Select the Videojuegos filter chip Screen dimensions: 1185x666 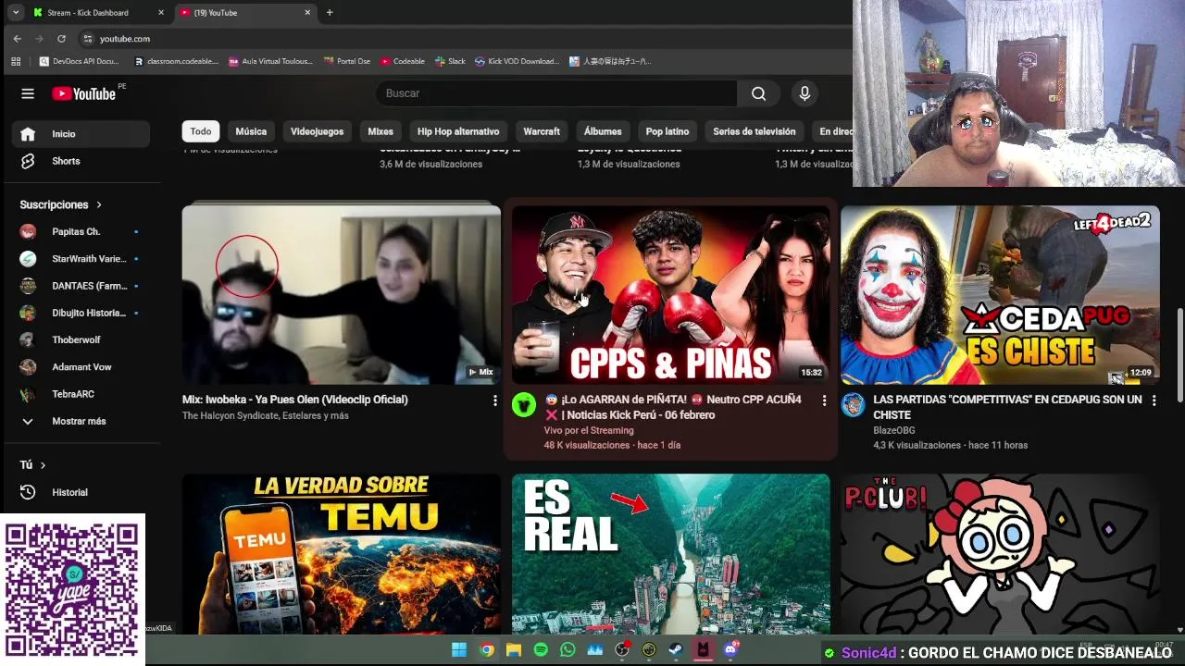(x=317, y=131)
